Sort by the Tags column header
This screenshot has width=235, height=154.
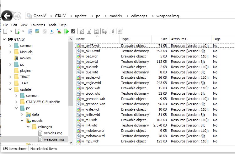point(223,39)
